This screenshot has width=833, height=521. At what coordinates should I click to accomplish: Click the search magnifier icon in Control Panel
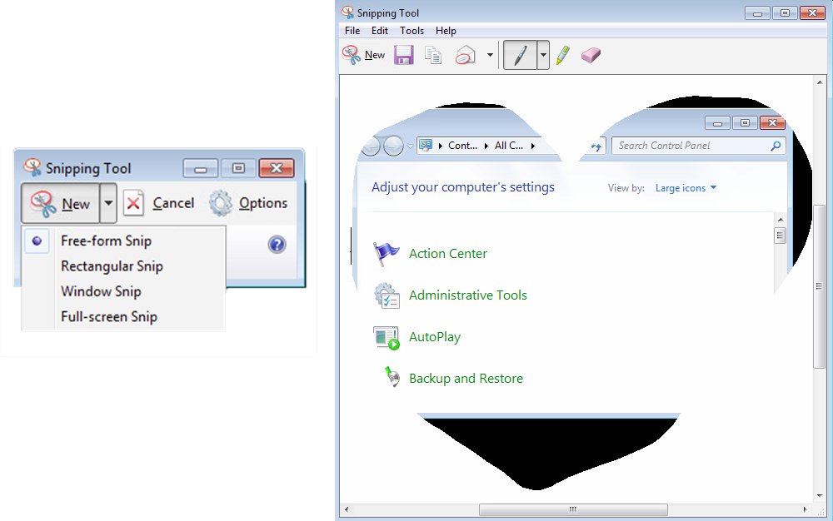776,146
